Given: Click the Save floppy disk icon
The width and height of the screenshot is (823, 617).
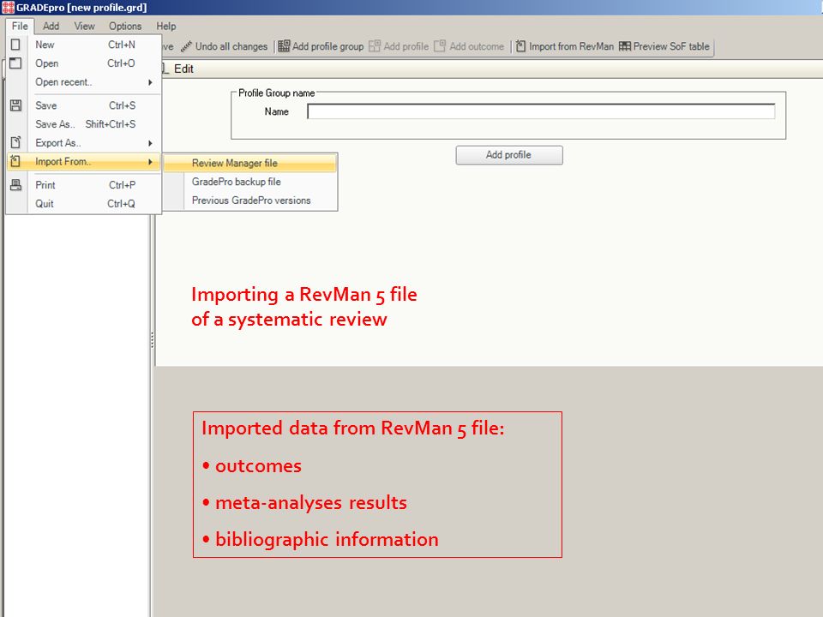Looking at the screenshot, I should pos(15,105).
